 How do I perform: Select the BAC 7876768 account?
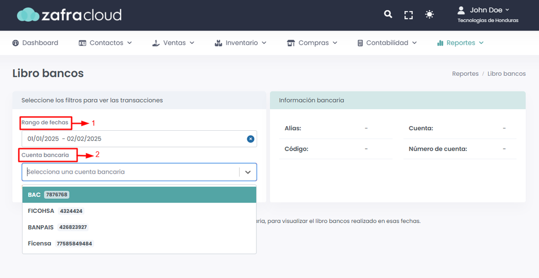point(139,195)
